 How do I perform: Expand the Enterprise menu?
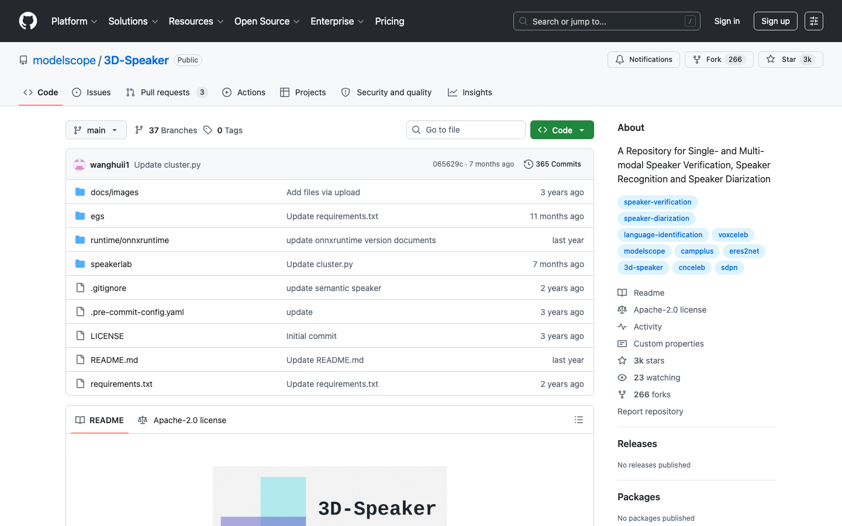[337, 21]
